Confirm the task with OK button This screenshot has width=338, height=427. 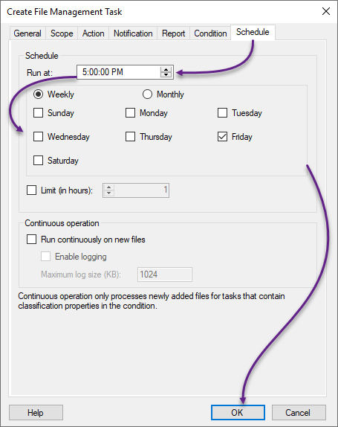238,413
